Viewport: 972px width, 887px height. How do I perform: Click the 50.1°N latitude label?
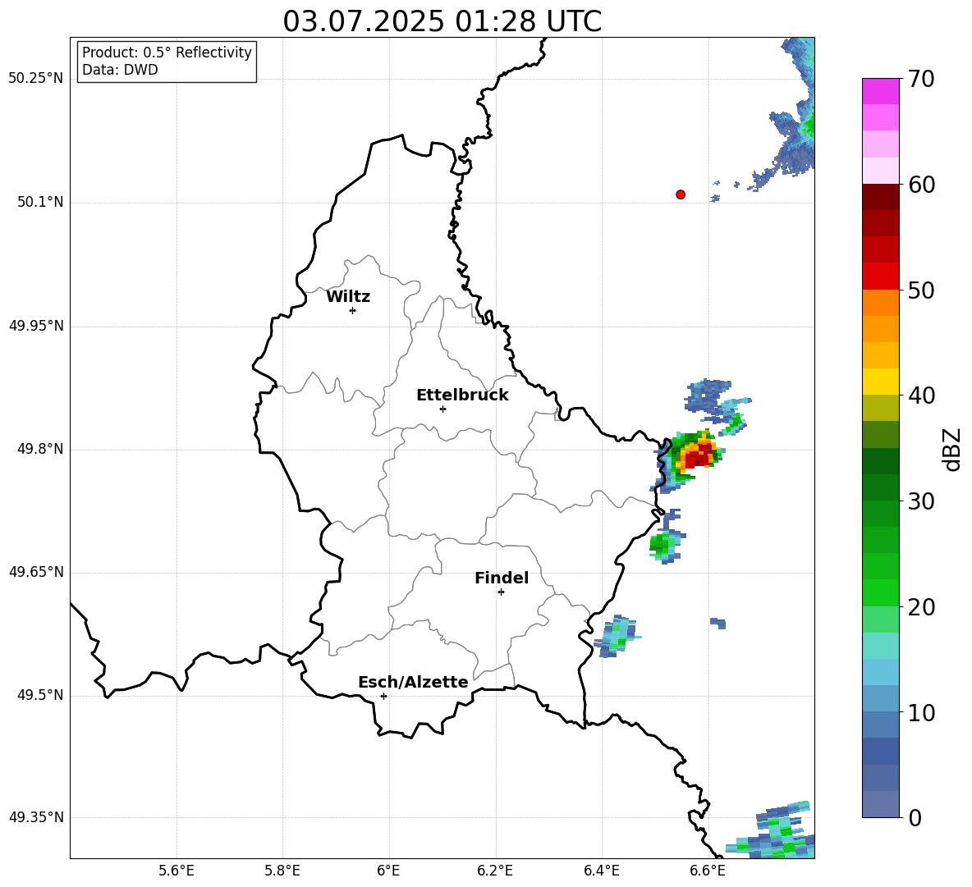coord(40,202)
